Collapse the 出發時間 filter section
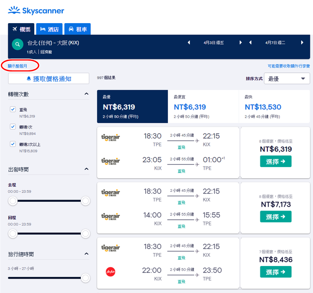This screenshot has width=313, height=293. point(87,169)
